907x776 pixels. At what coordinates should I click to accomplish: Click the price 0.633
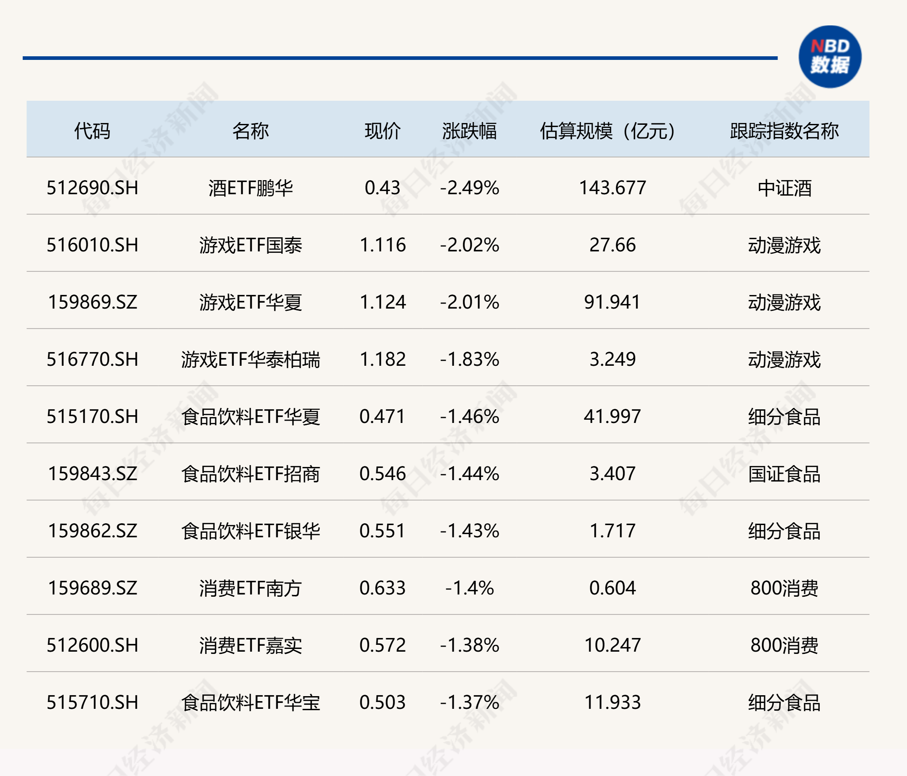click(383, 588)
